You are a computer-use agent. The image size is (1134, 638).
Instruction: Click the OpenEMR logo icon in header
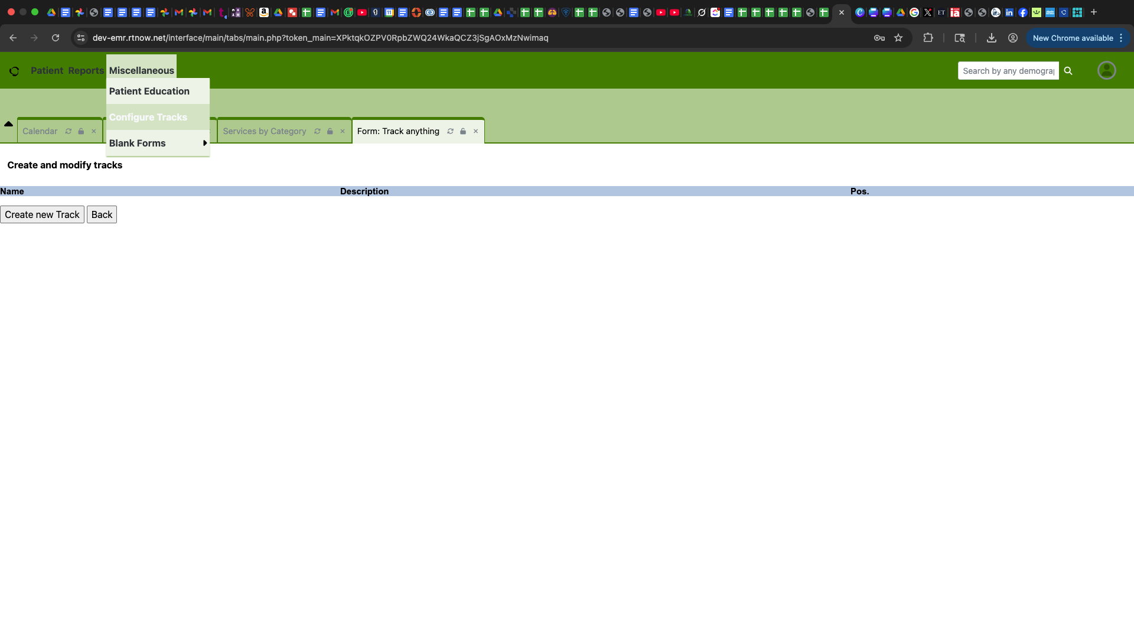tap(14, 71)
